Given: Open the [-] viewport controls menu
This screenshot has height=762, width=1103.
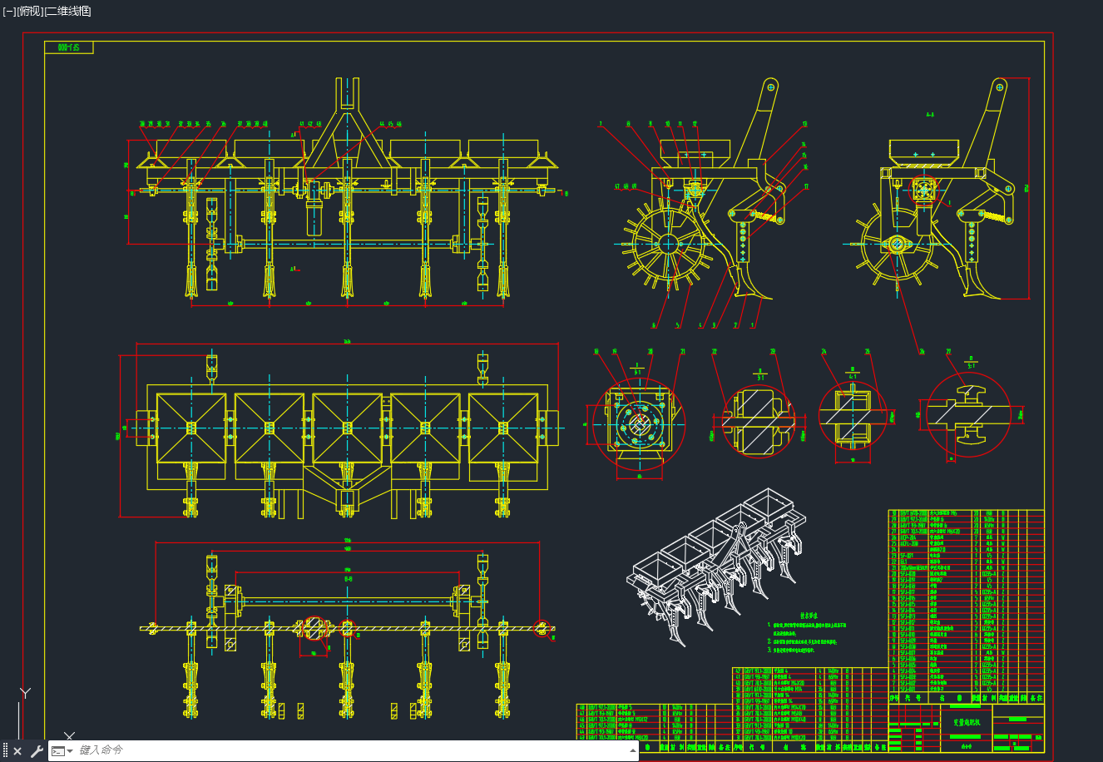Looking at the screenshot, I should 9,12.
